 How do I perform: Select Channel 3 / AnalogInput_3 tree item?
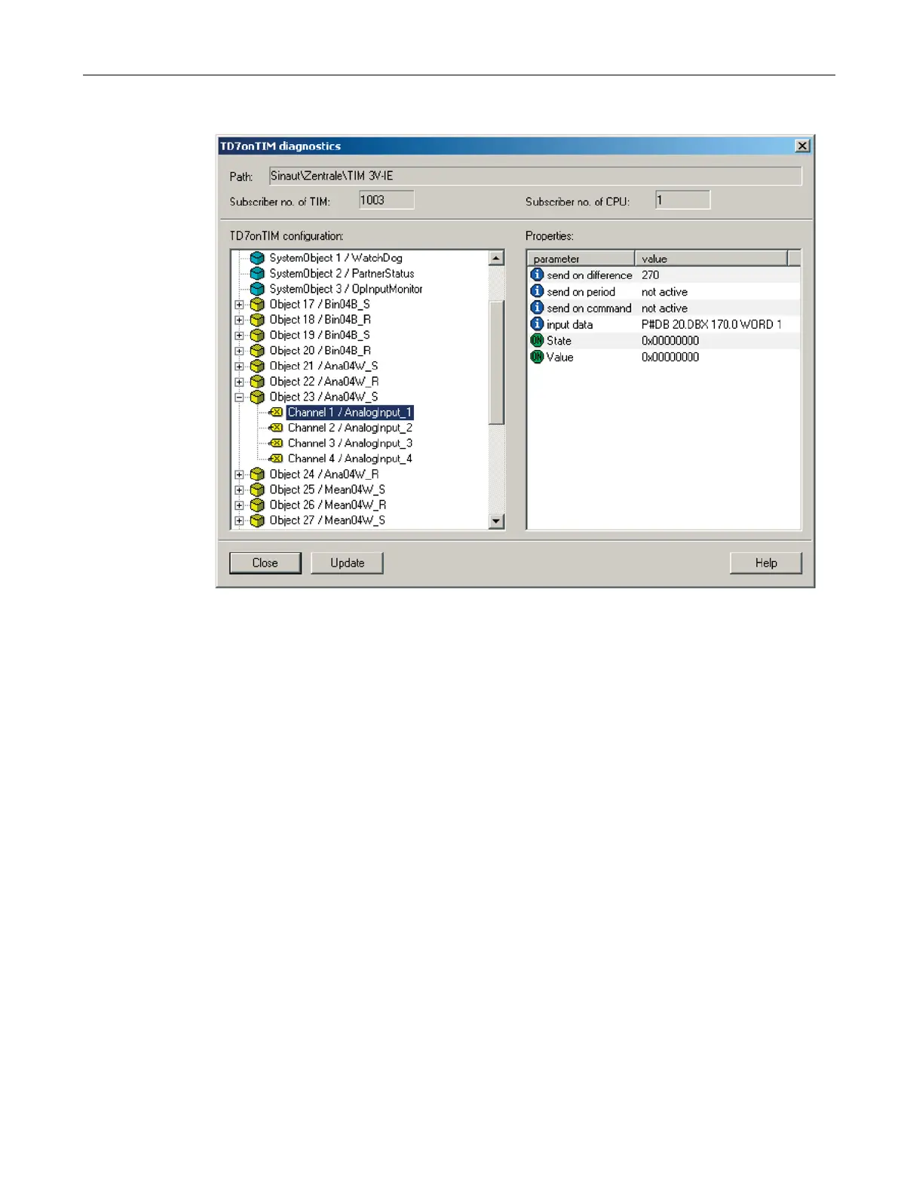tap(350, 444)
